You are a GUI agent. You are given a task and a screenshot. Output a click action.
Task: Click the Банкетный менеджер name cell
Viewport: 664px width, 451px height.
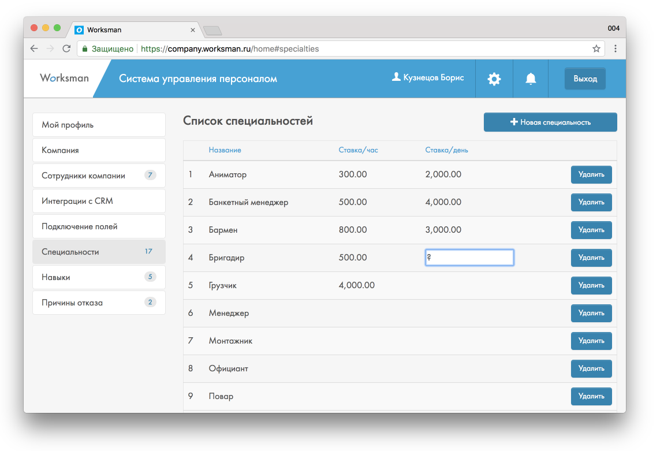[x=248, y=203]
